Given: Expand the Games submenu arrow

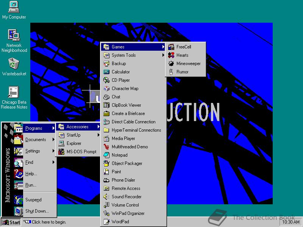Looking at the screenshot, I should (x=163, y=47).
